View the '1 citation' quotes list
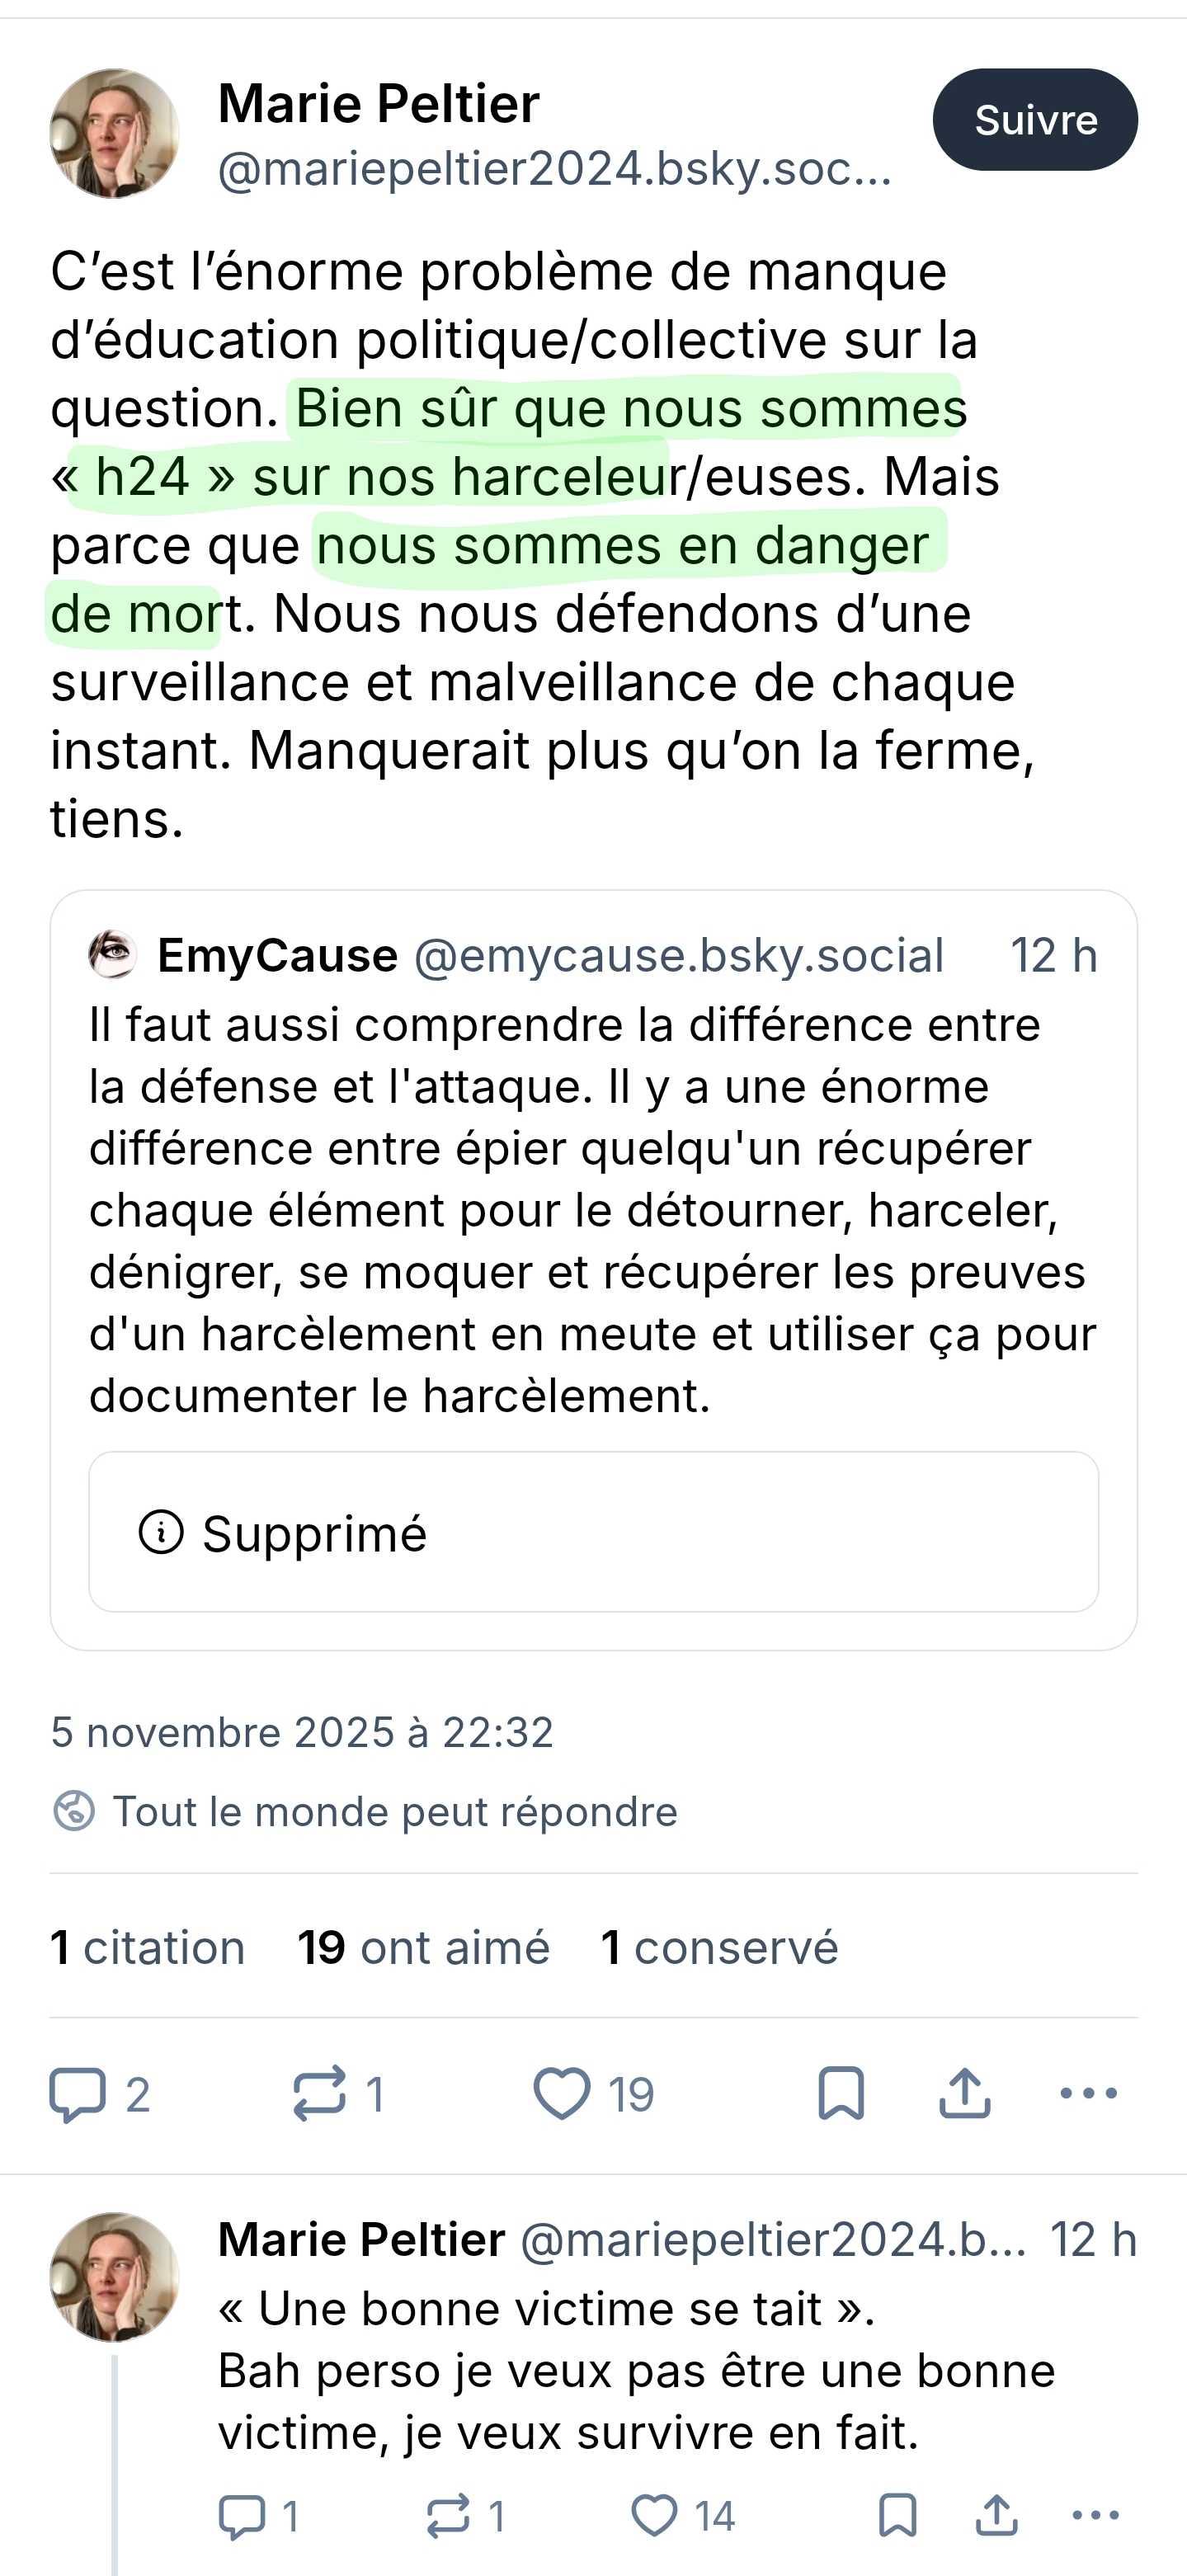Viewport: 1187px width, 2576px height. coord(148,1948)
